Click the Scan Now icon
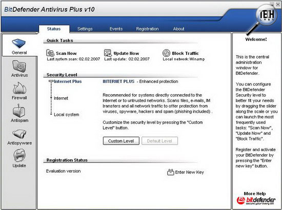Image resolution: width=282 pixels, height=210 pixels. pos(50,53)
